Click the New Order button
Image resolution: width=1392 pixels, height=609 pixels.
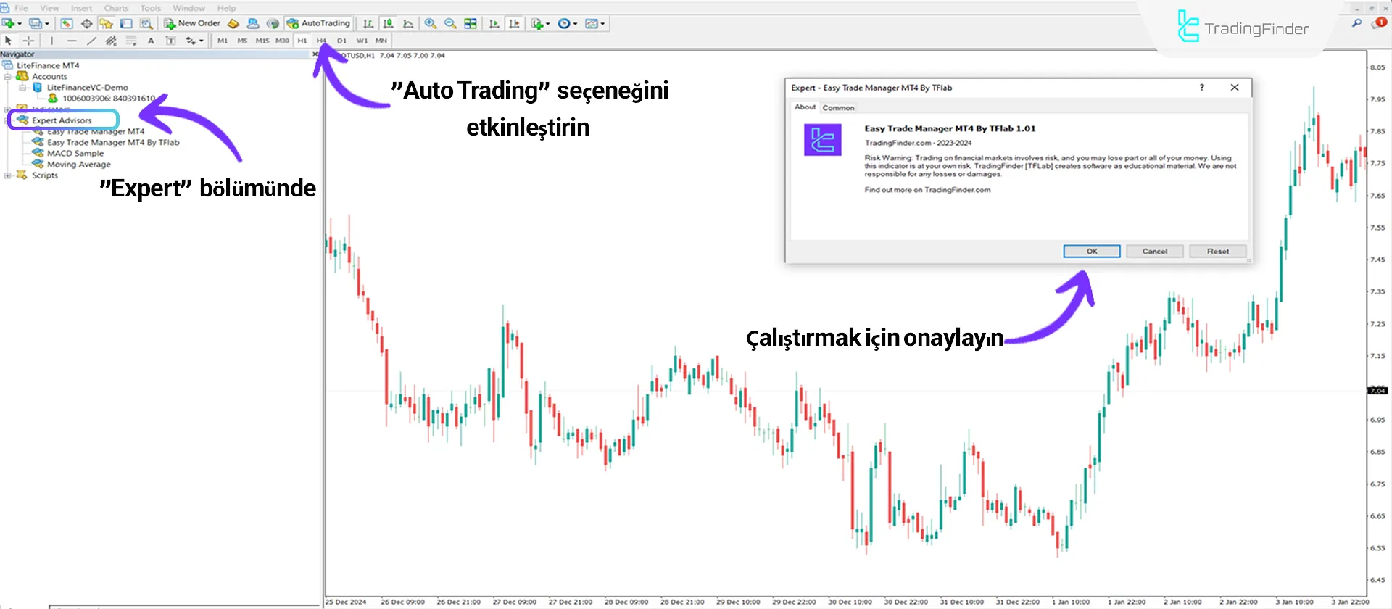tap(192, 23)
